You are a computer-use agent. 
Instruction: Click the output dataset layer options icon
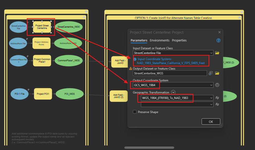(x=211, y=73)
